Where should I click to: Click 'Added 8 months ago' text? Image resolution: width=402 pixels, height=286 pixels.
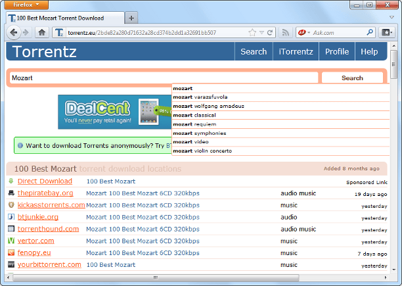point(351,168)
